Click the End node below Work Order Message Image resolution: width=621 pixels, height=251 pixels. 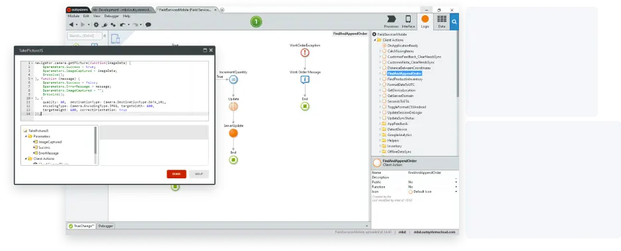tap(305, 106)
